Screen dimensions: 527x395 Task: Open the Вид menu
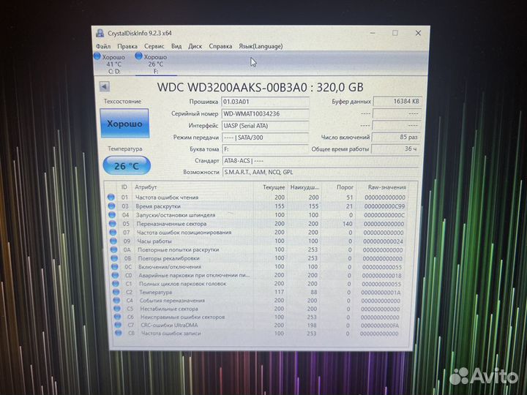tap(176, 46)
